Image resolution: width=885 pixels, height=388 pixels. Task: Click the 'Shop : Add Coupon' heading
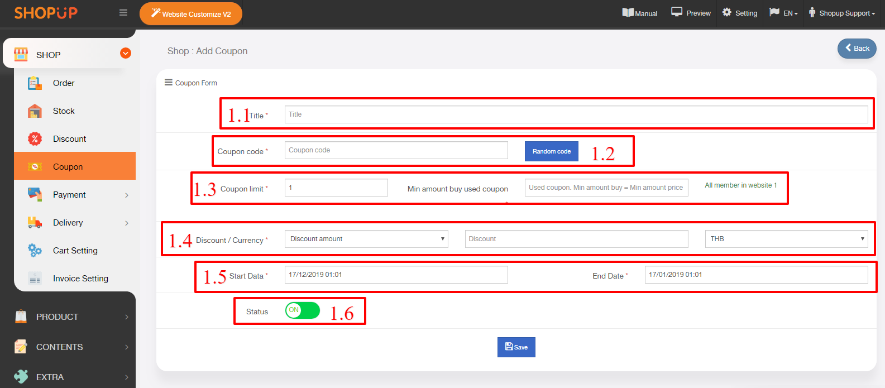[x=207, y=51]
